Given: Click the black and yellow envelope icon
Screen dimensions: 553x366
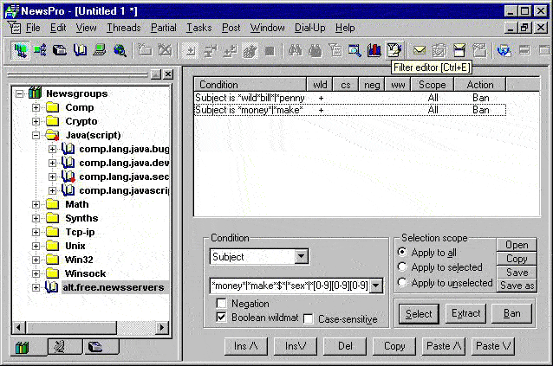Looking at the screenshot, I should [459, 51].
